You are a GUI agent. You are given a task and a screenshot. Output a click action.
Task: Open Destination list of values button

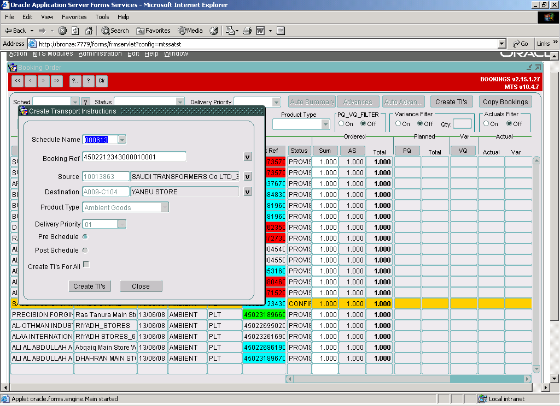click(x=248, y=192)
